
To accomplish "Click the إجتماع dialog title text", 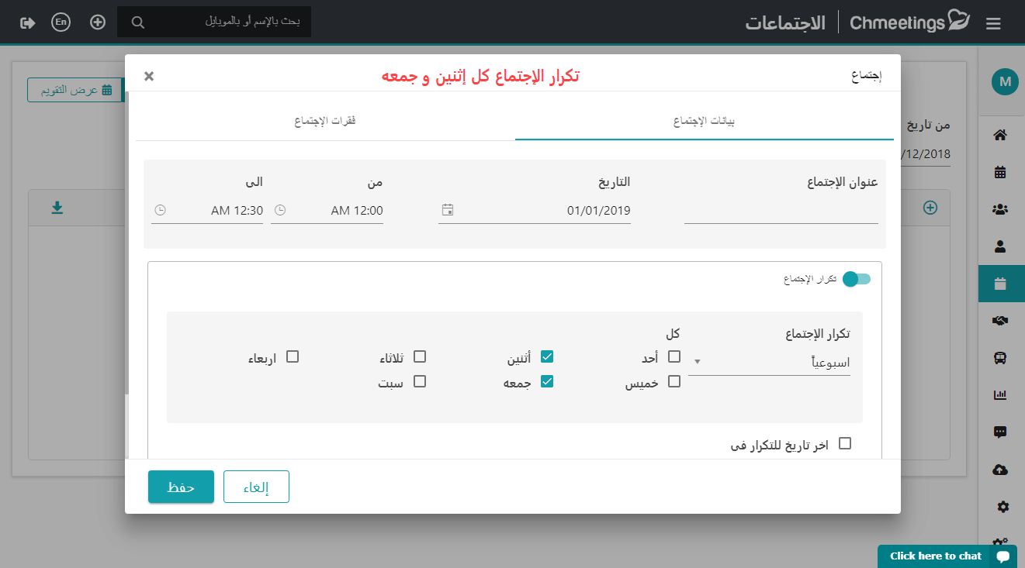I will 866,76.
